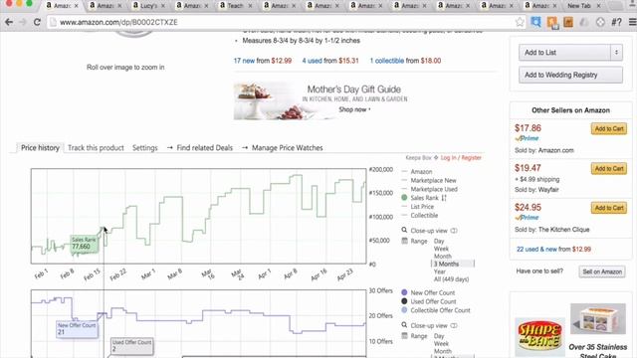Open the 1 collectible offer link
This screenshot has width=637, height=358.
tap(387, 61)
